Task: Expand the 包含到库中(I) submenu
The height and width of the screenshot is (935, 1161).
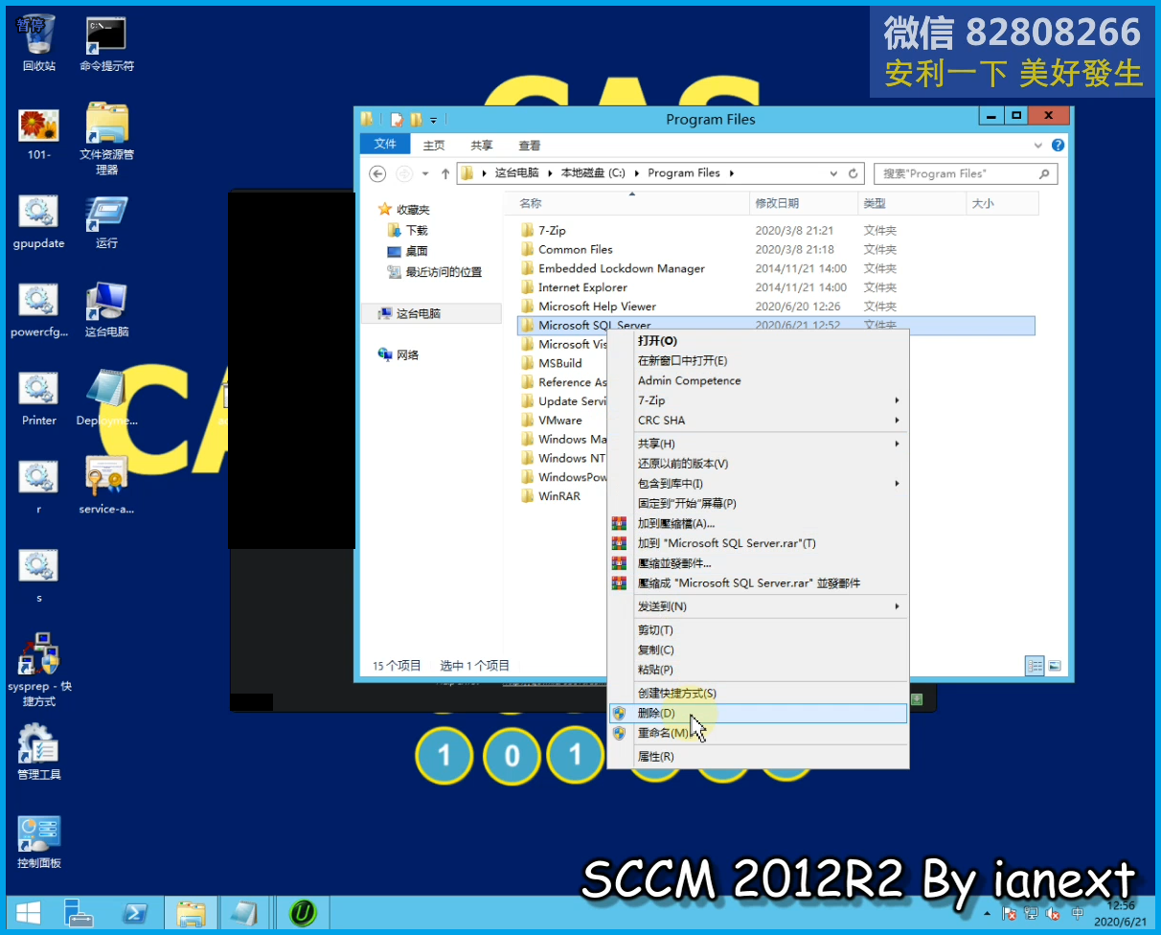Action: click(x=758, y=484)
